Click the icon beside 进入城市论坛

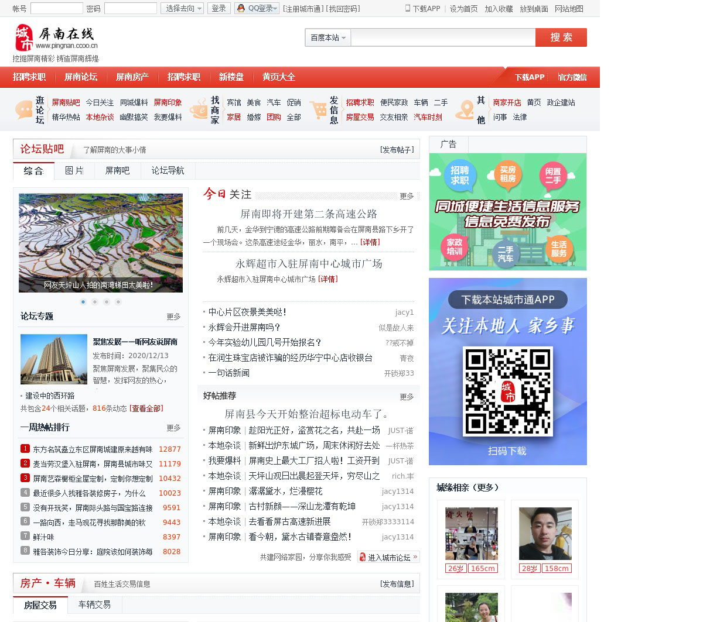[x=363, y=557]
